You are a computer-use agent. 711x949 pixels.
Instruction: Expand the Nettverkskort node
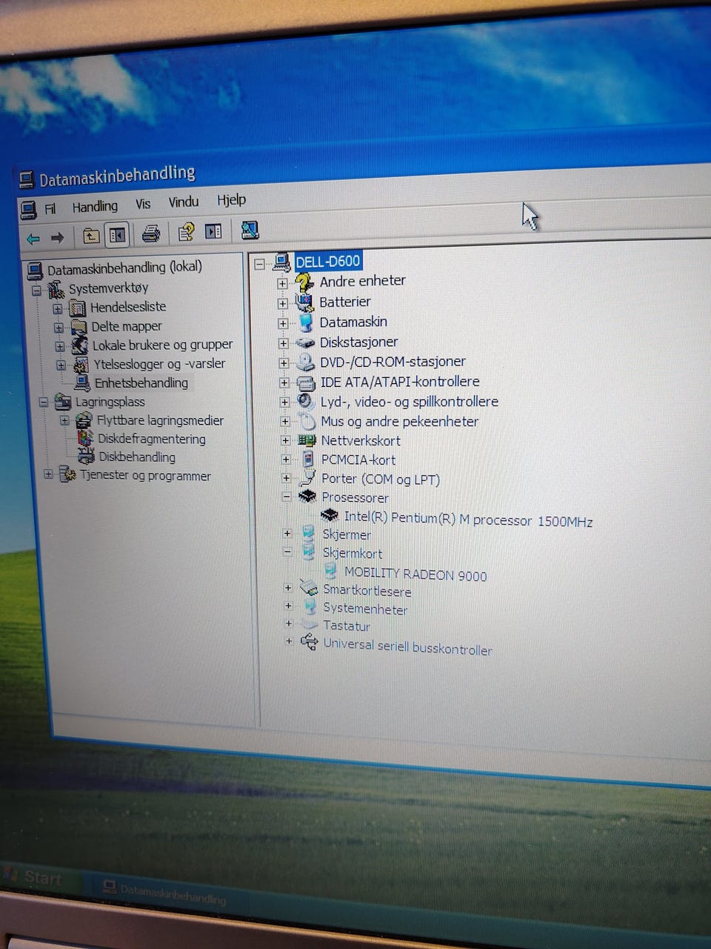[x=285, y=440]
